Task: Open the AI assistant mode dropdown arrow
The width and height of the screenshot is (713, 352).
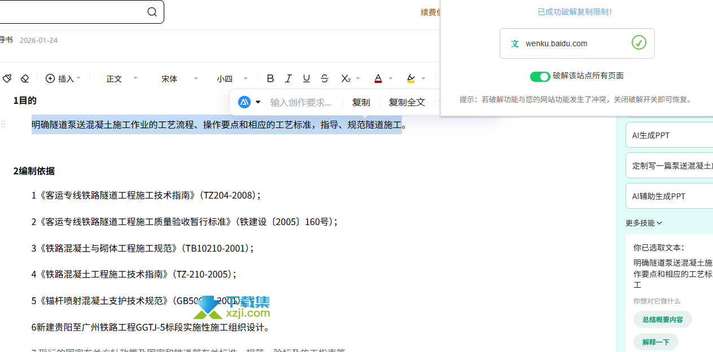Action: click(258, 102)
